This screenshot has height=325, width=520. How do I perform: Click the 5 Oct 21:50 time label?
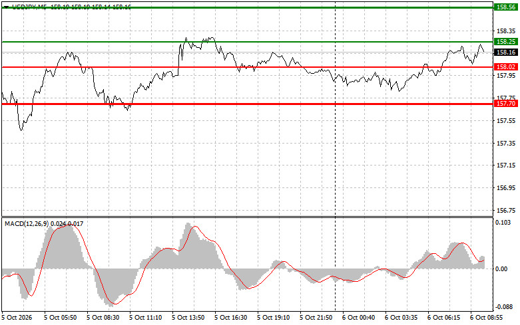tap(316, 318)
